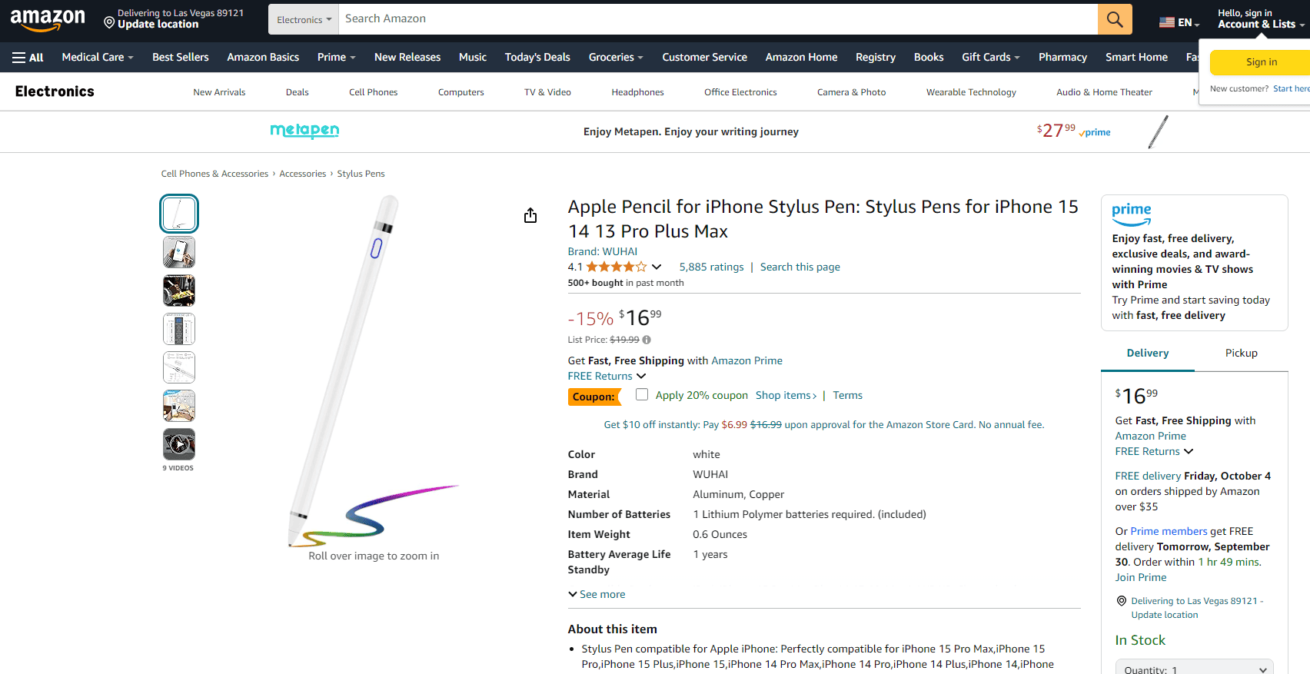Tick the Apply 20% coupon checkbox
The image size is (1310, 674).
coord(642,395)
